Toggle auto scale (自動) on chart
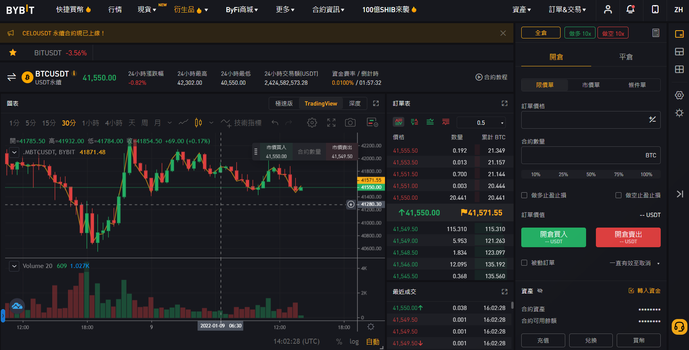Screen dimensions: 689x350 [x=373, y=342]
